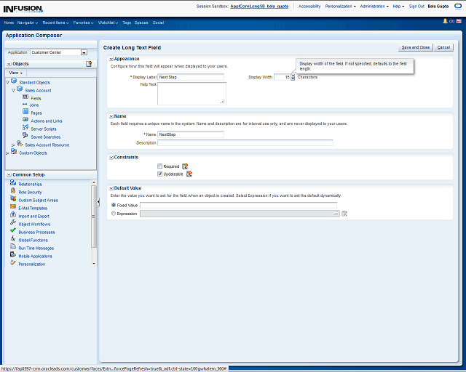Screen dimensions: 466x372
Task: Click the new object icon in Objects header
Action: point(89,64)
